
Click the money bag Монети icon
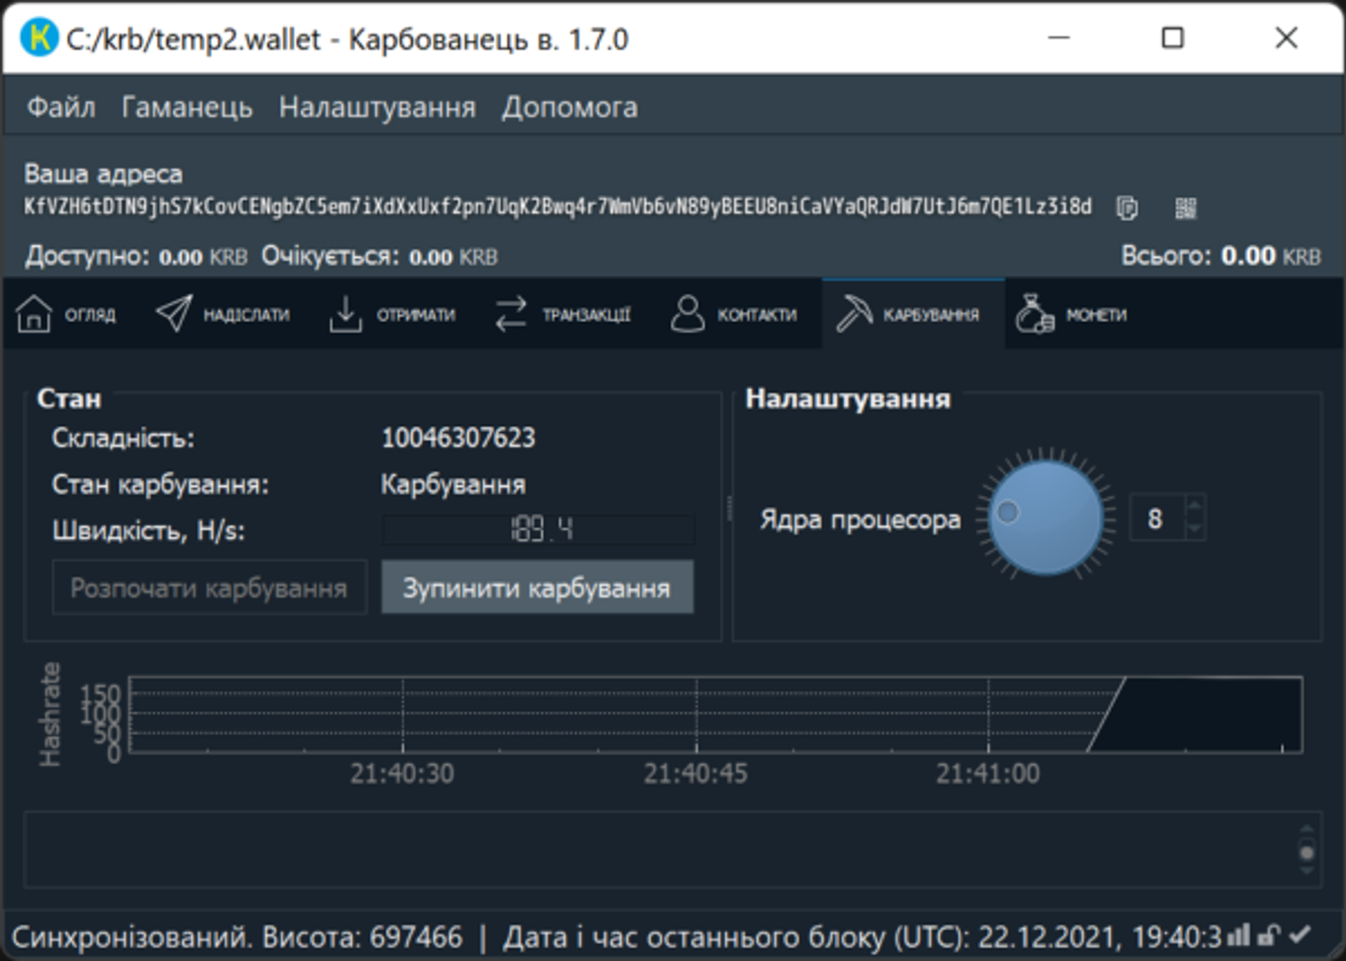click(x=1035, y=314)
